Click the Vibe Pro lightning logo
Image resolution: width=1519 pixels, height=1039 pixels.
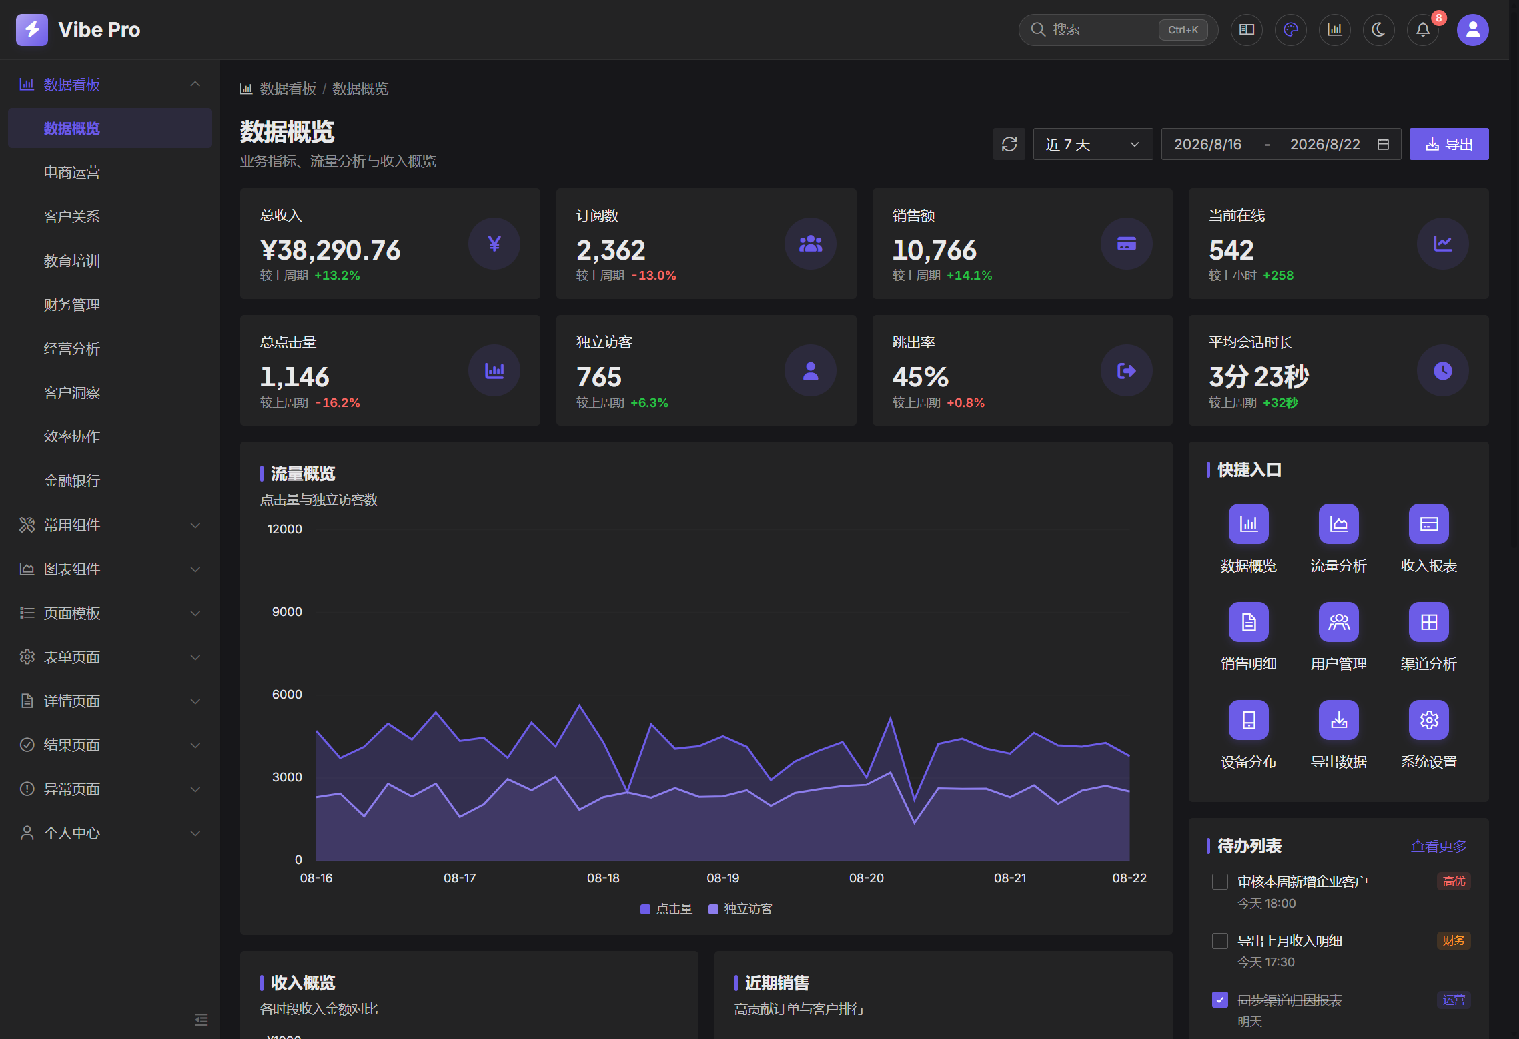click(32, 29)
